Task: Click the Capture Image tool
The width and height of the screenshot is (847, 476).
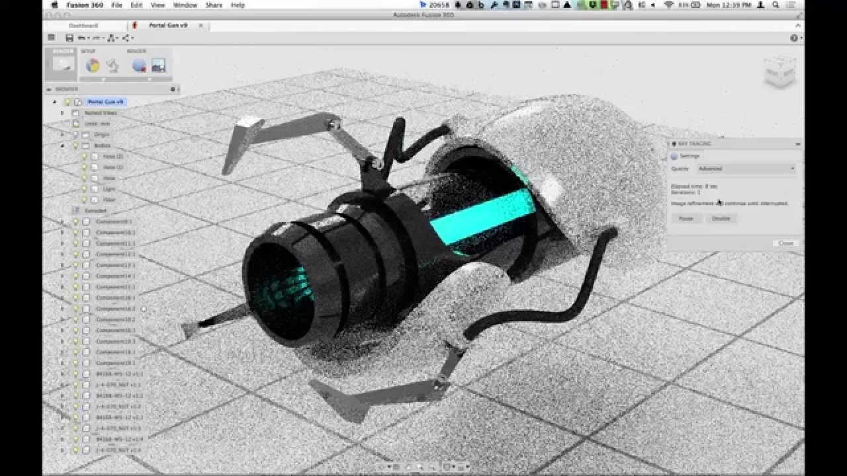Action: point(158,65)
